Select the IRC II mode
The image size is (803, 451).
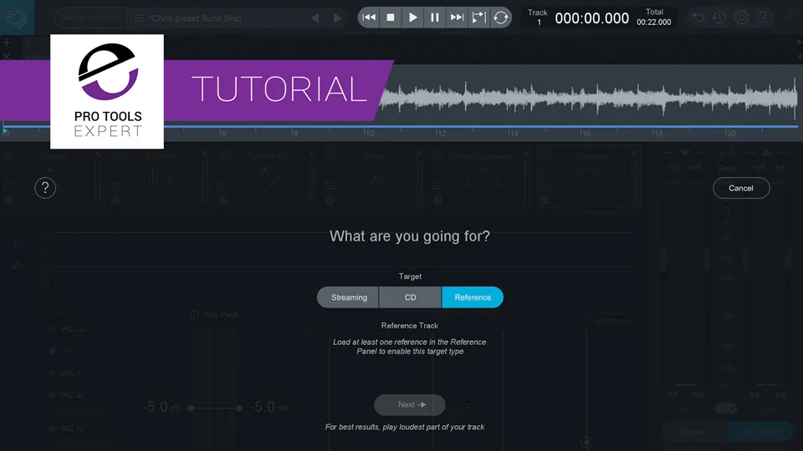[x=65, y=373]
